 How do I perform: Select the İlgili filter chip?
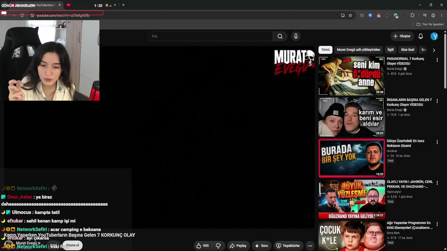tap(390, 50)
